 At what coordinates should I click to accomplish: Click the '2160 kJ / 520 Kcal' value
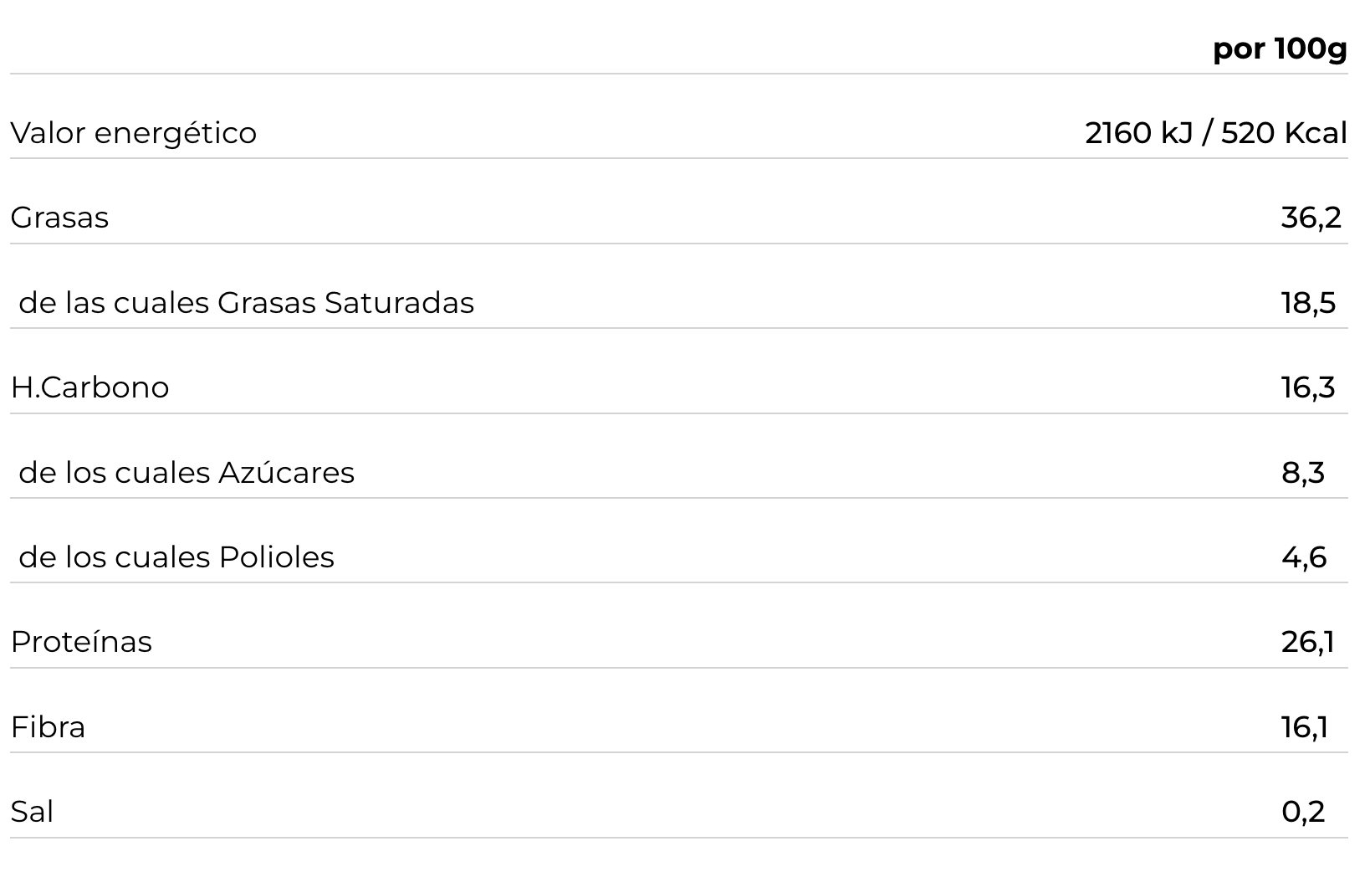[1216, 133]
